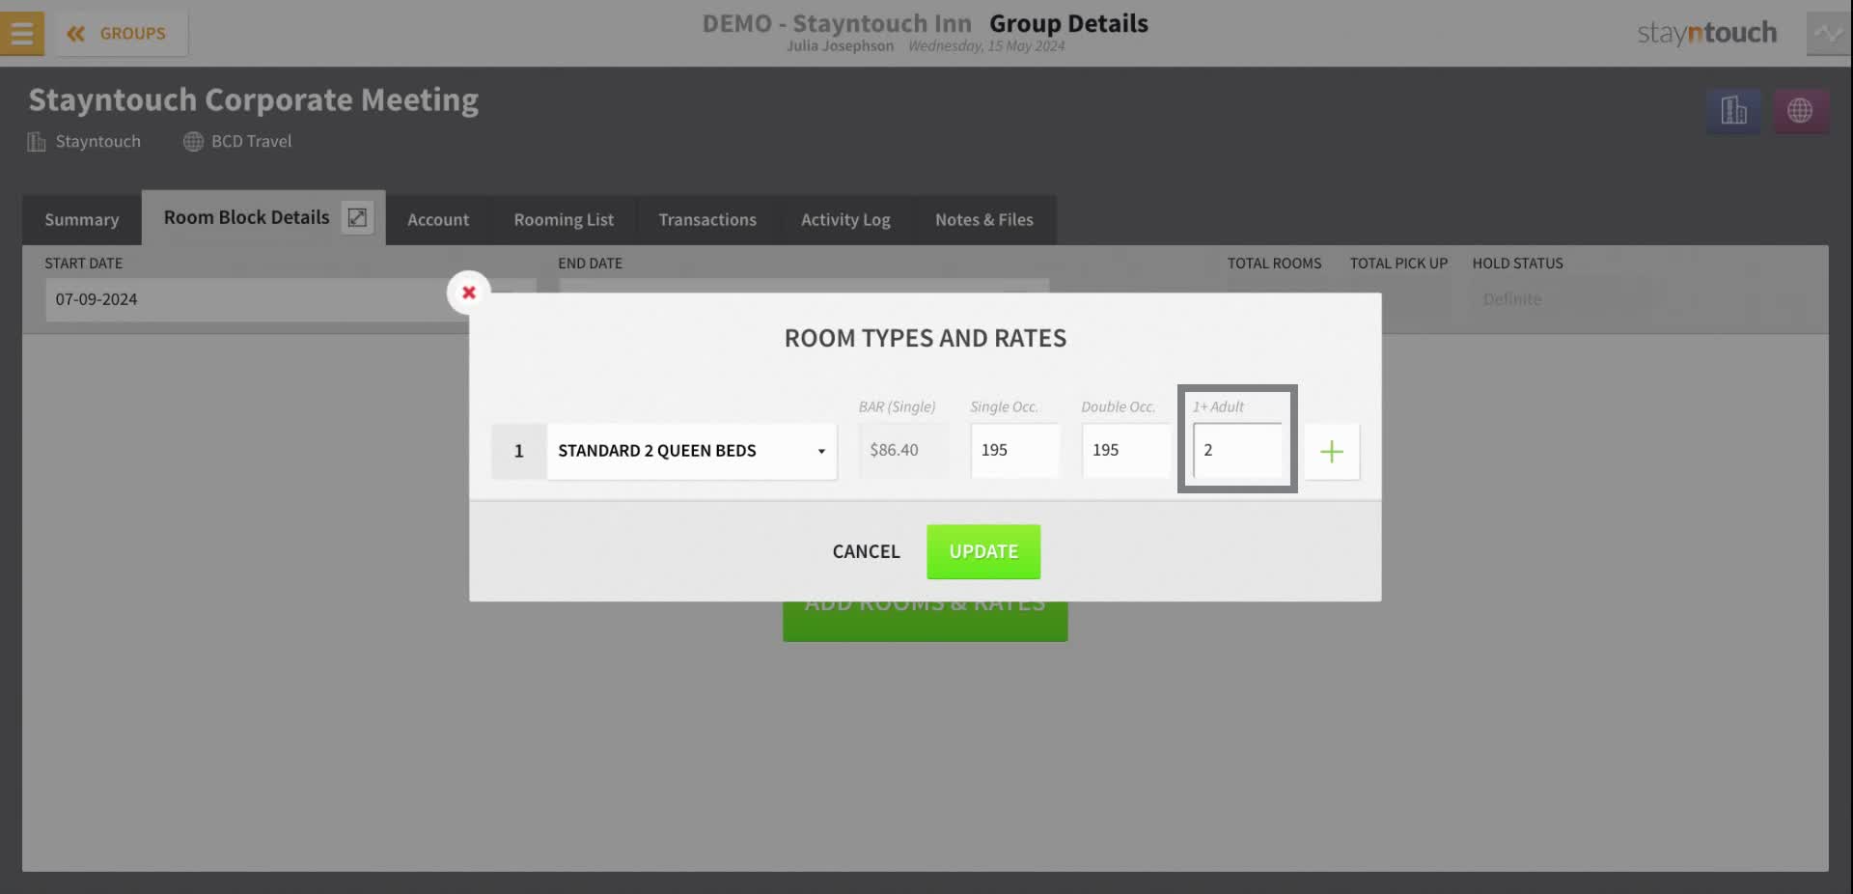This screenshot has height=894, width=1853.
Task: Switch to the Summary tab
Action: [82, 220]
